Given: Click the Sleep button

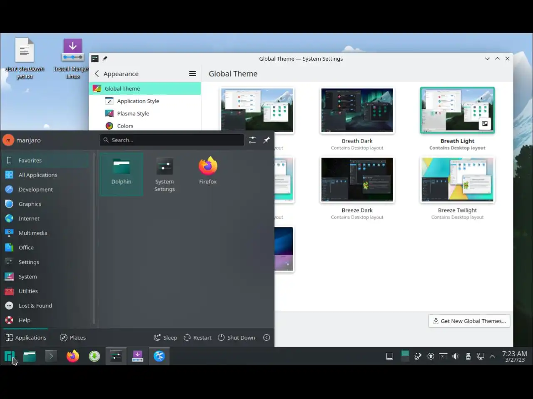Looking at the screenshot, I should 165,337.
